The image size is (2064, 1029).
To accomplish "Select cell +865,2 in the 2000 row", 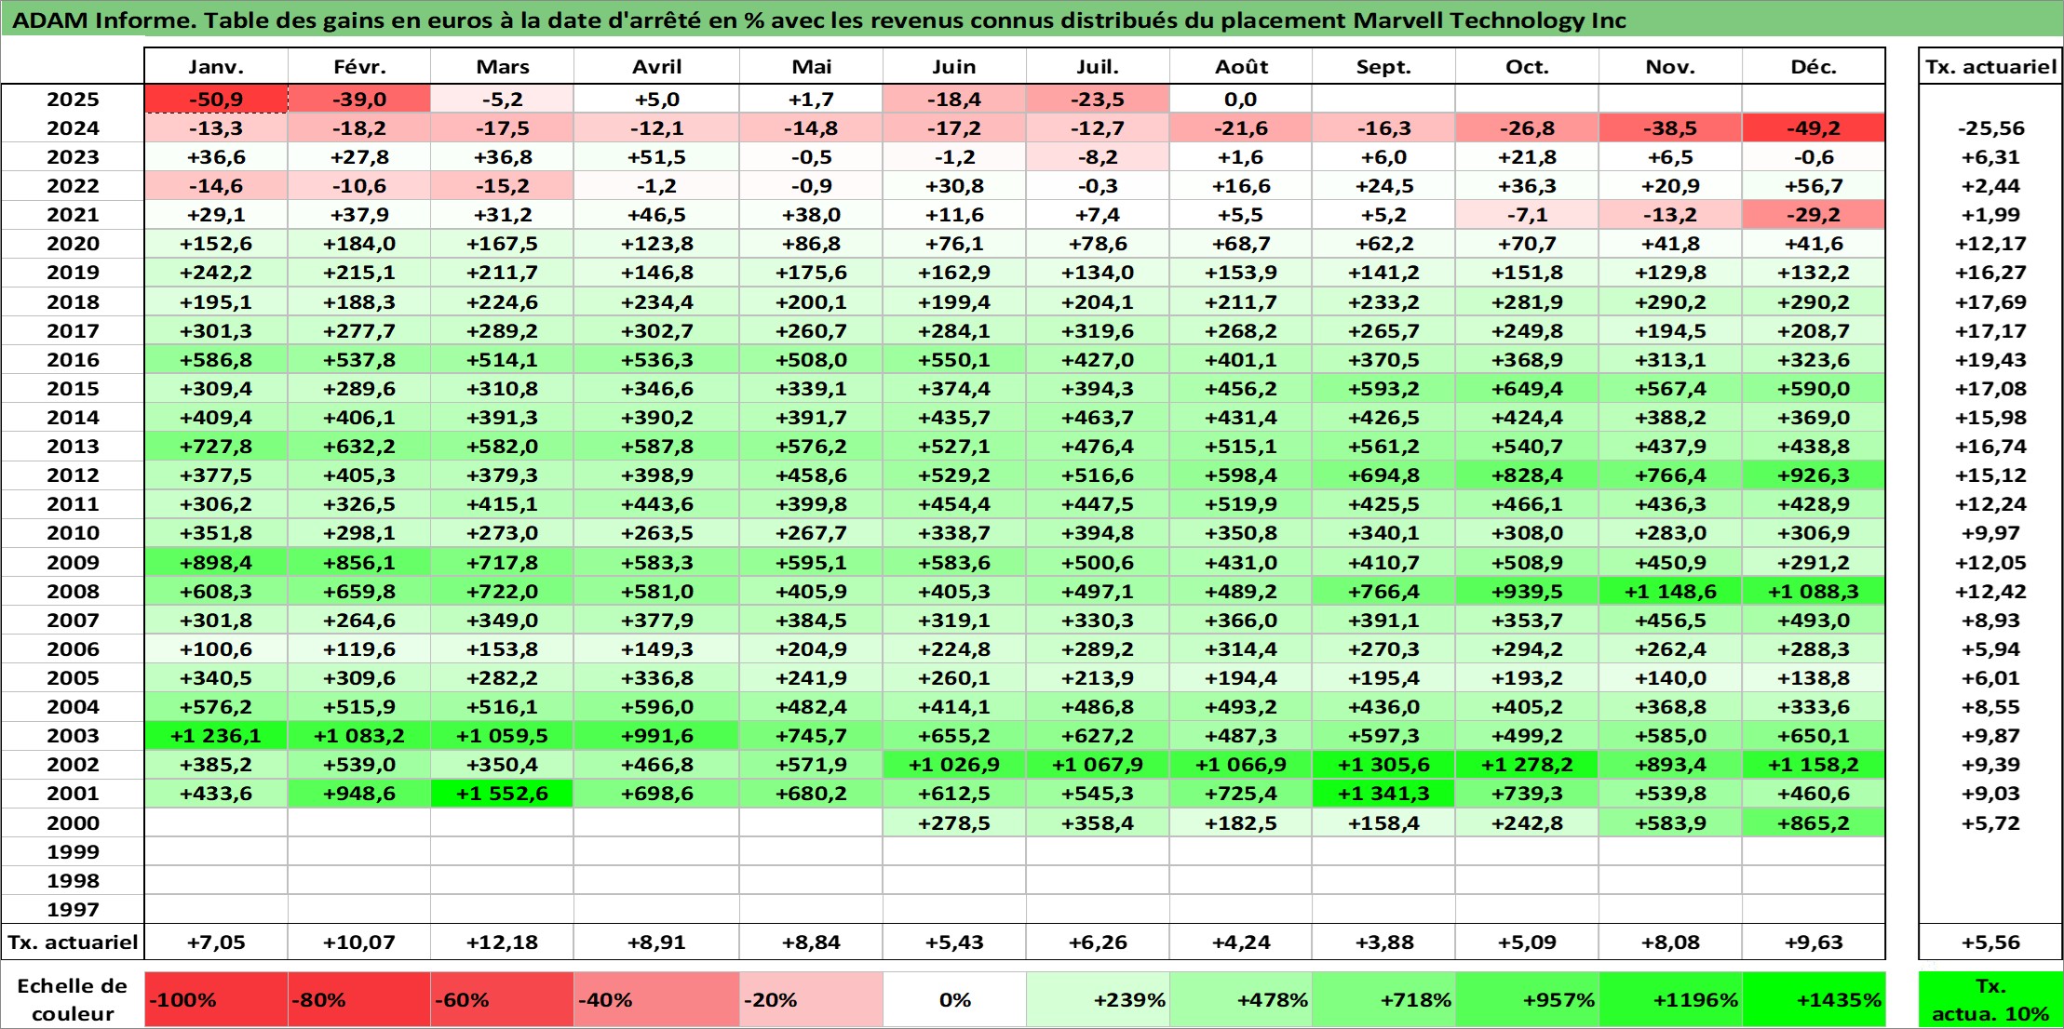I will tap(1814, 823).
